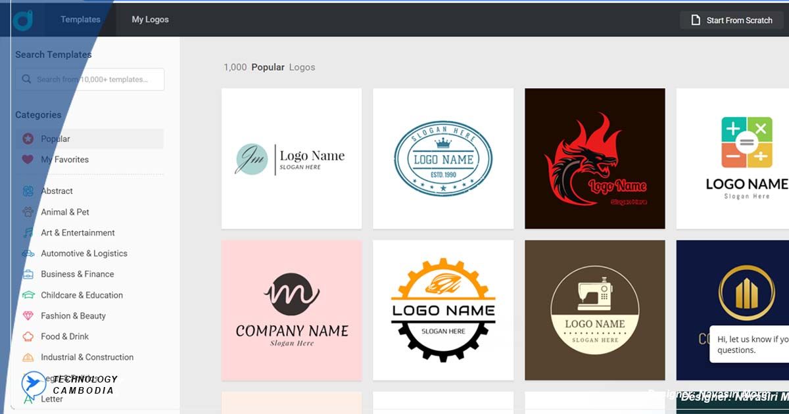Click the star icon beside Popular

[28, 139]
